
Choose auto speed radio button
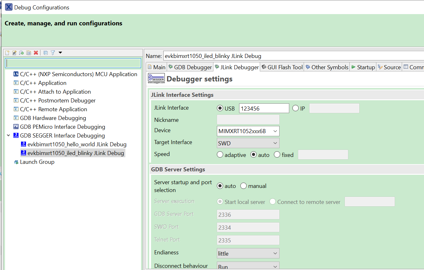(254, 155)
